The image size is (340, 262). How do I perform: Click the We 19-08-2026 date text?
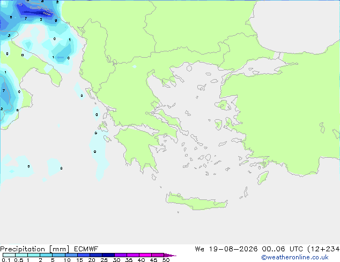[226, 249]
